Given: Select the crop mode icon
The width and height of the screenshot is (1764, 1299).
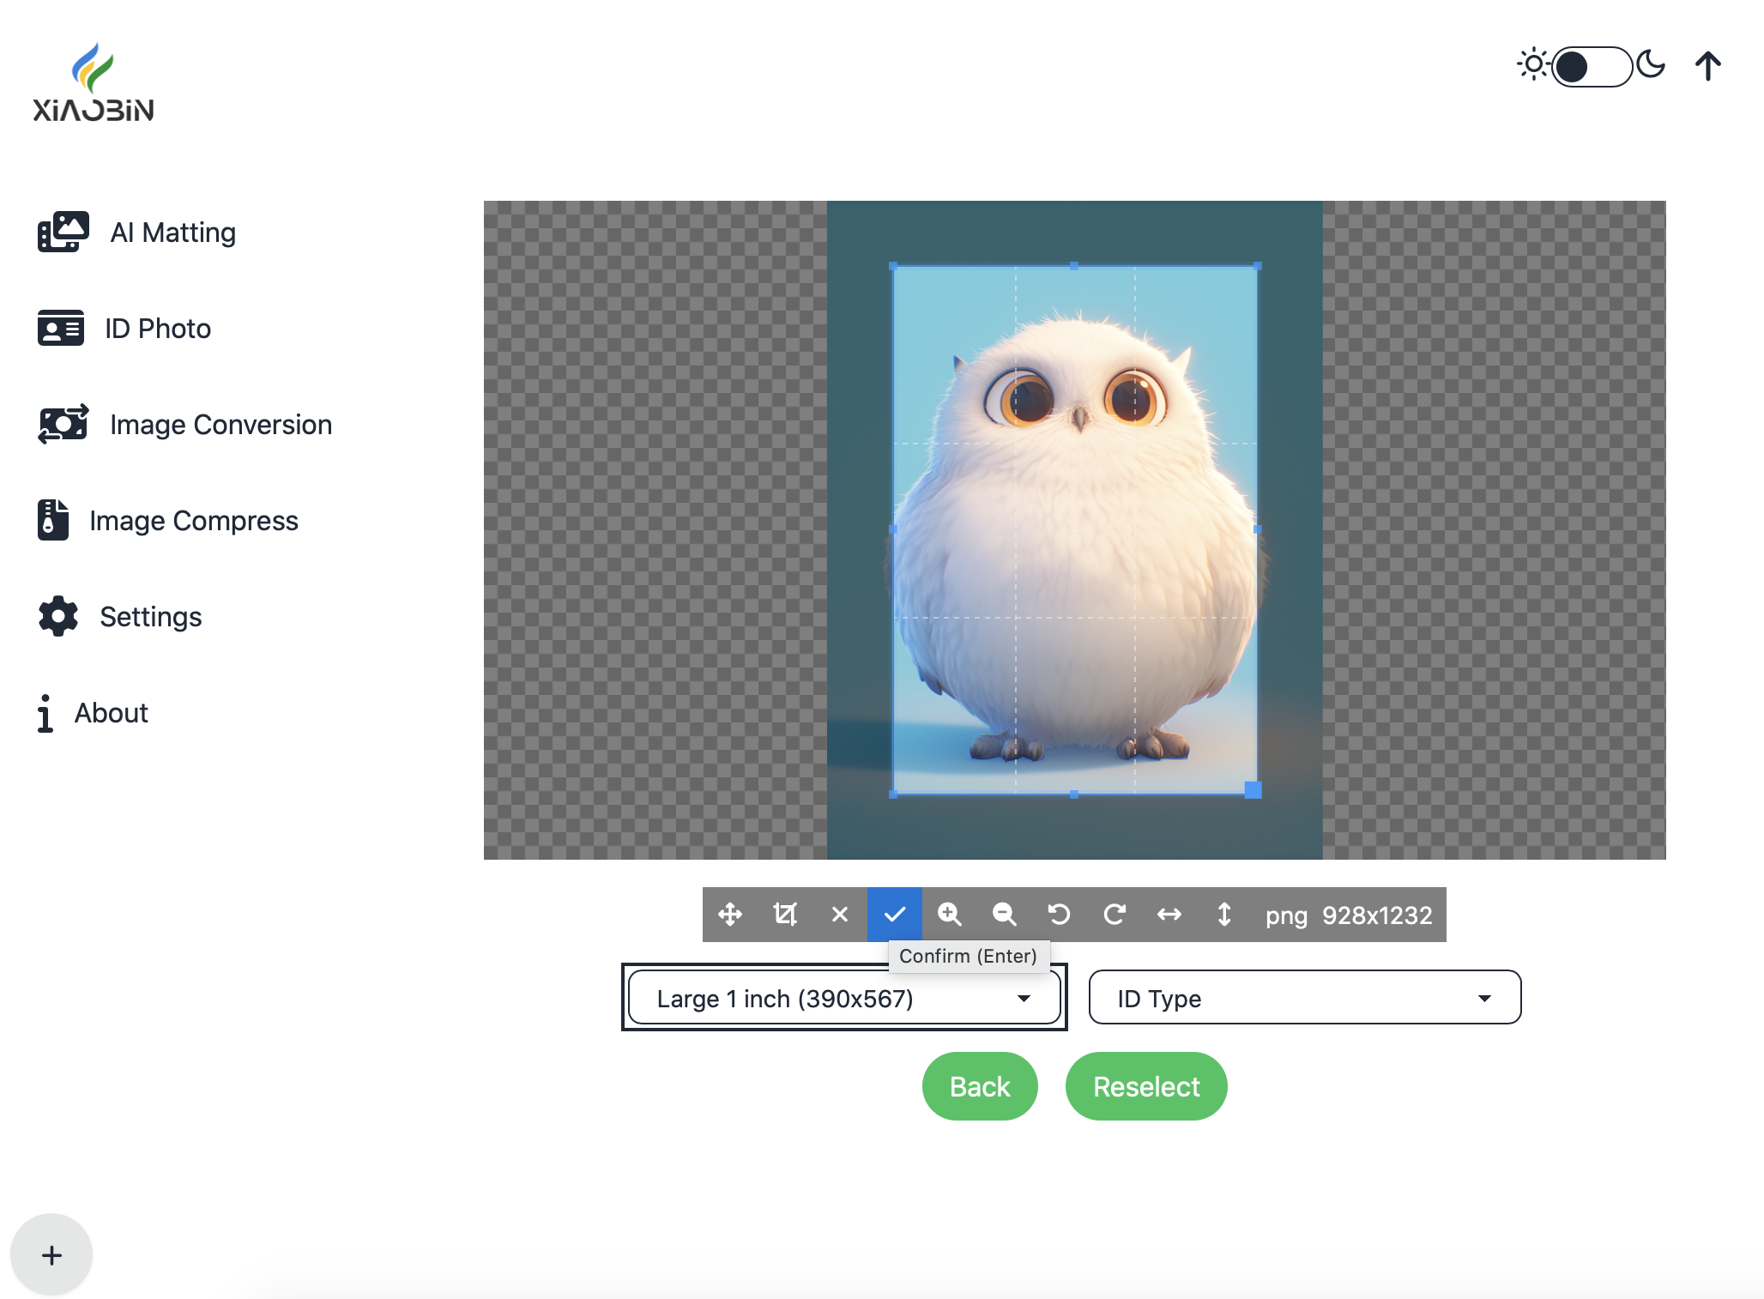Looking at the screenshot, I should (785, 915).
